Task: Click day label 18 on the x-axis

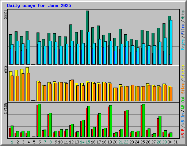Action: pyautogui.click(x=104, y=142)
